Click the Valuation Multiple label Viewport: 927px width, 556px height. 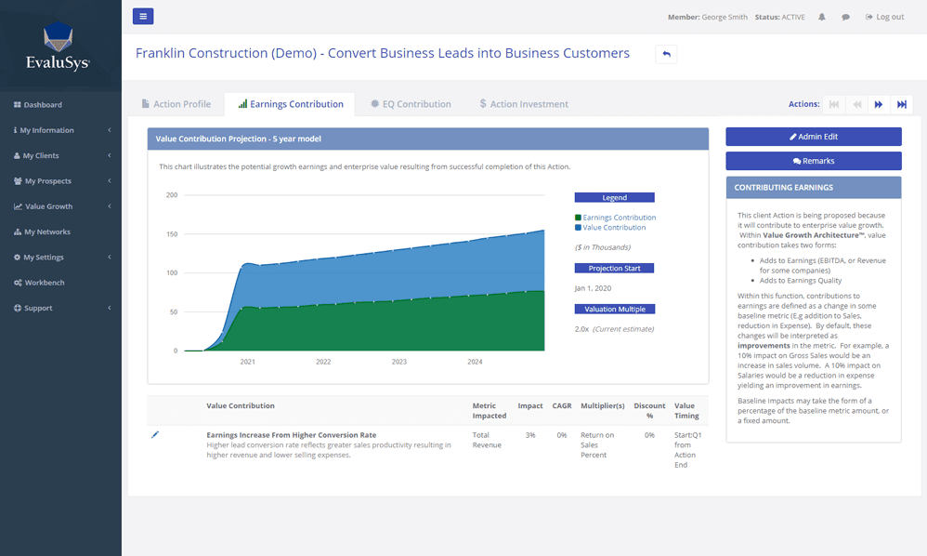click(x=615, y=310)
